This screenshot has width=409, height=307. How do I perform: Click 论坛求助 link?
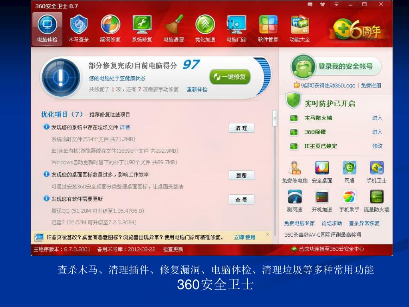332,223
